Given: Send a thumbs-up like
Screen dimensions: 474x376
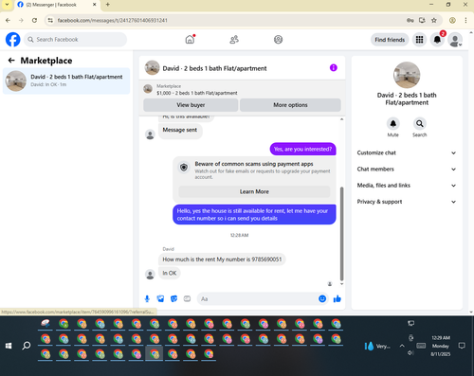Looking at the screenshot, I should coord(337,298).
